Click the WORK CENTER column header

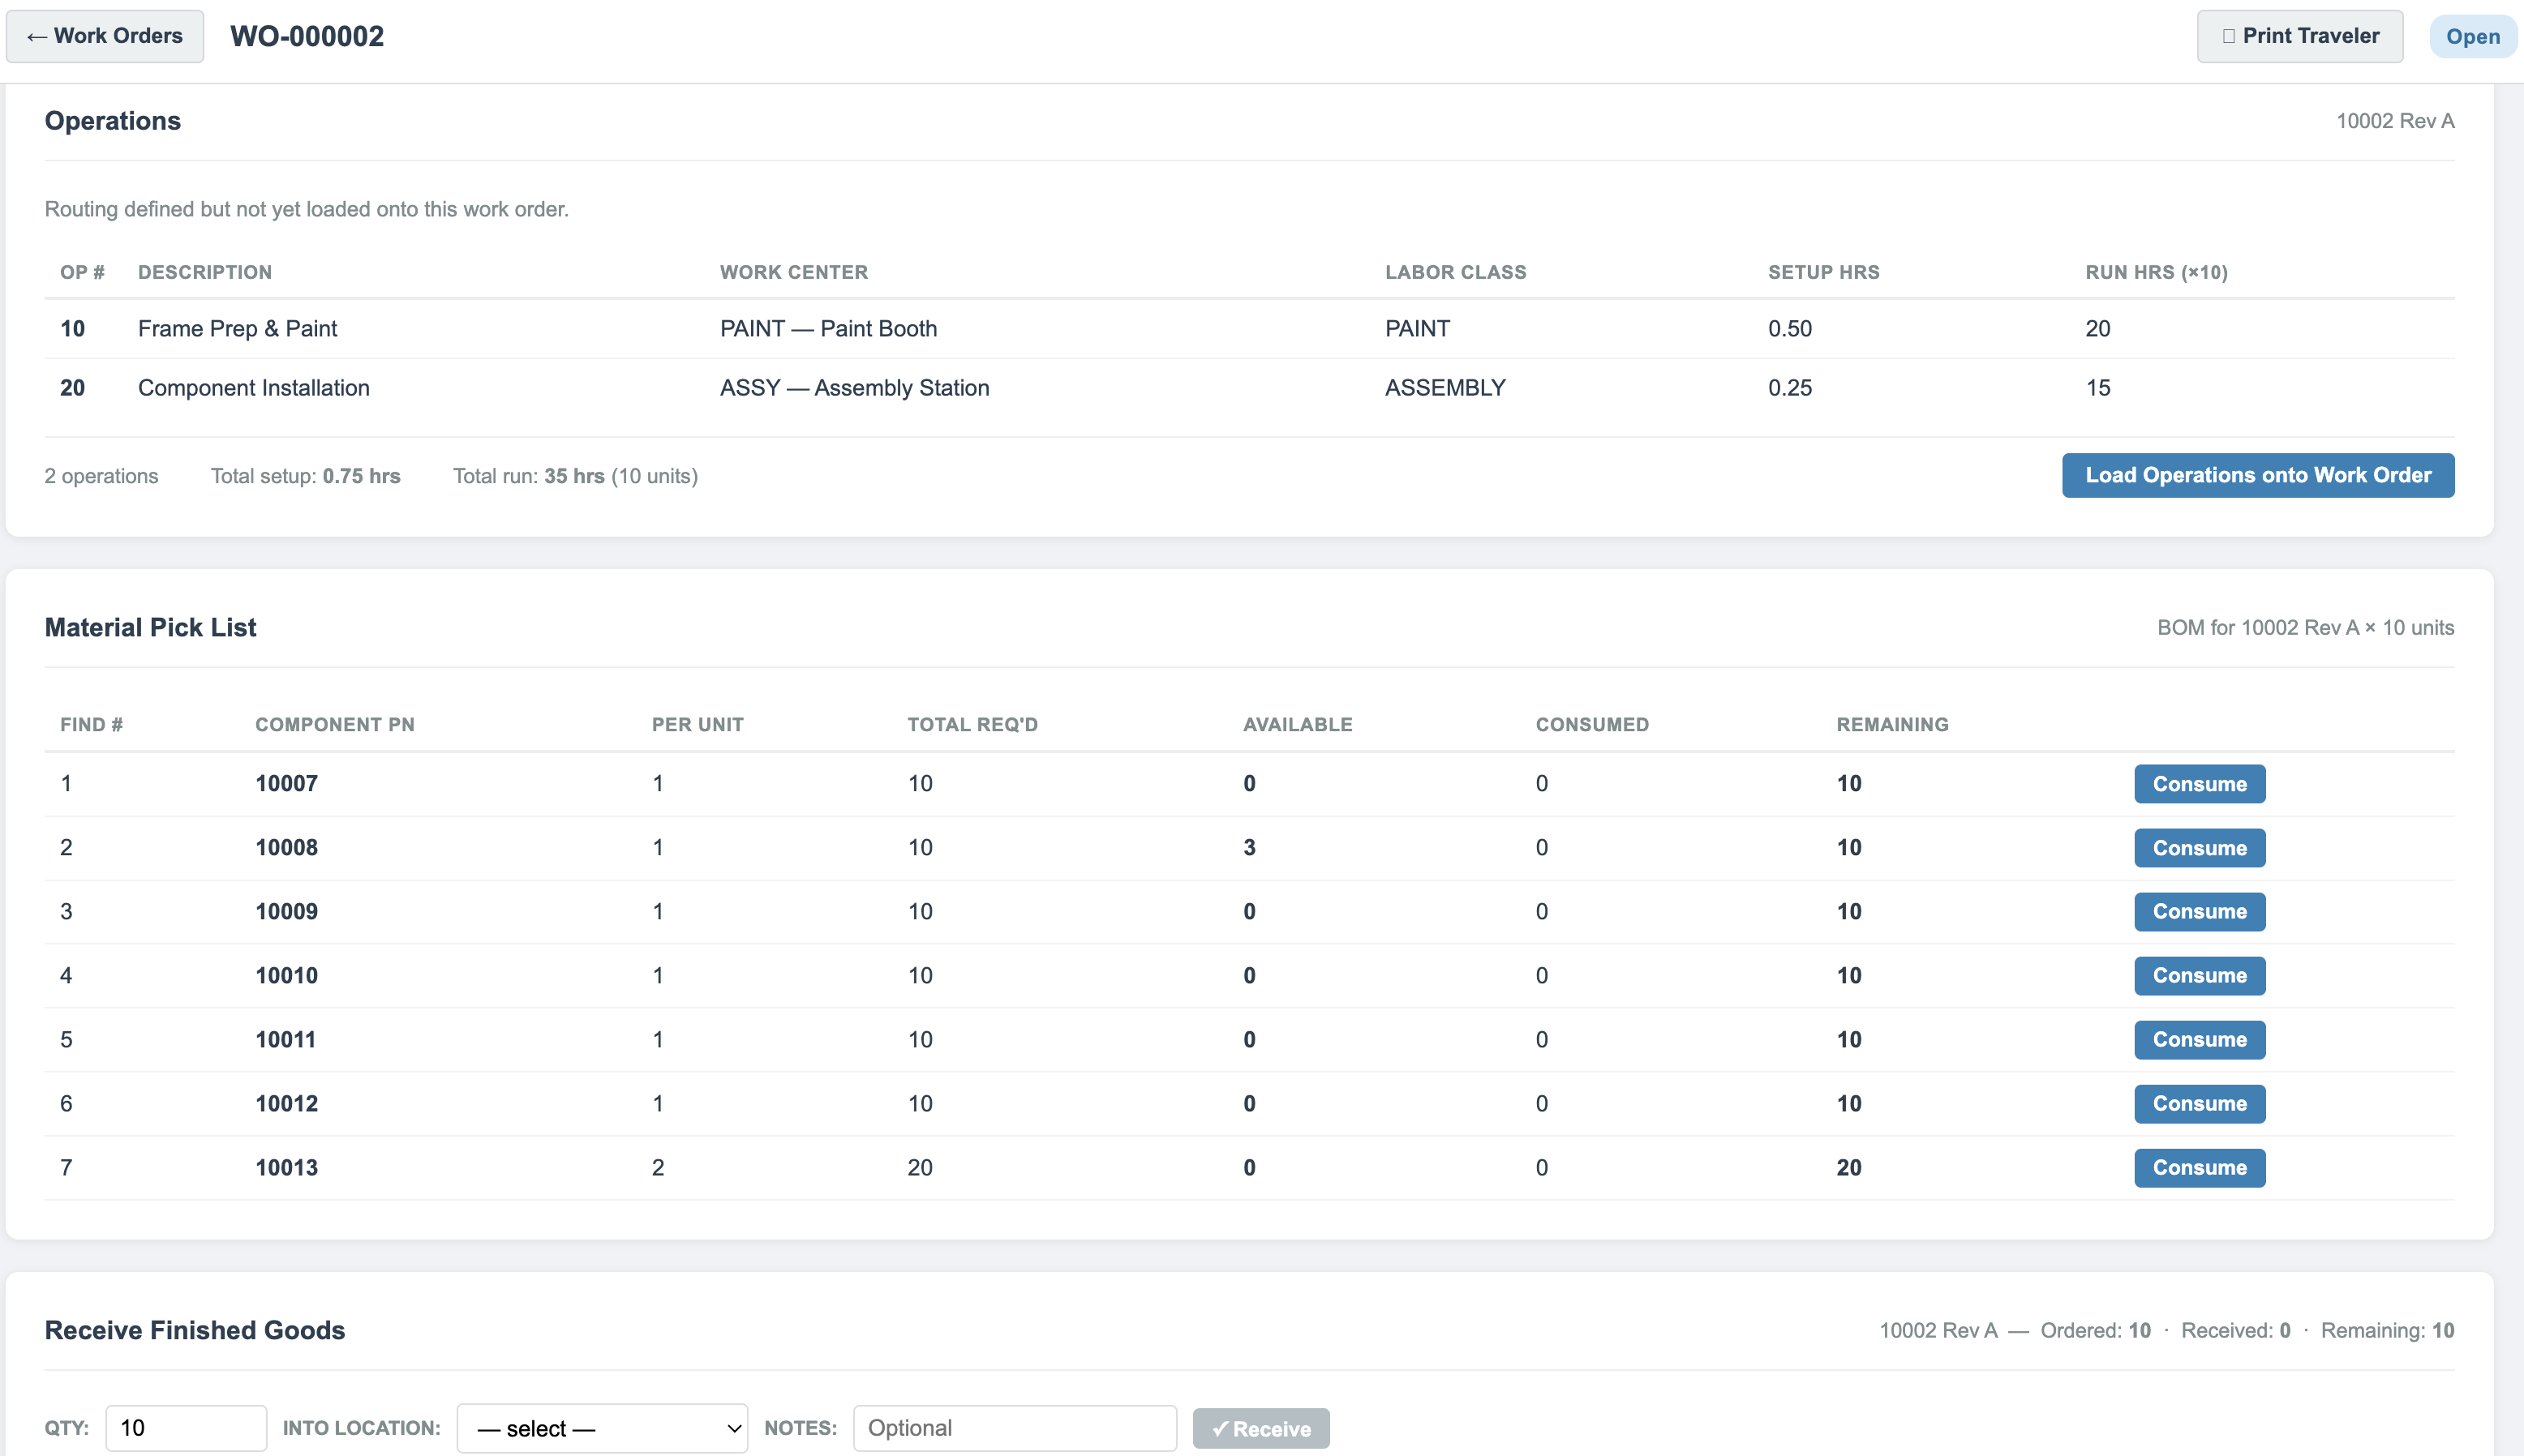click(x=794, y=273)
